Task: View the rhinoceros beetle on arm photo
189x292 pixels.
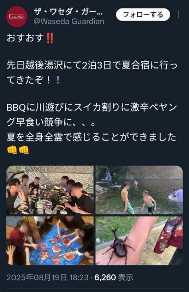Action: [x=139, y=241]
